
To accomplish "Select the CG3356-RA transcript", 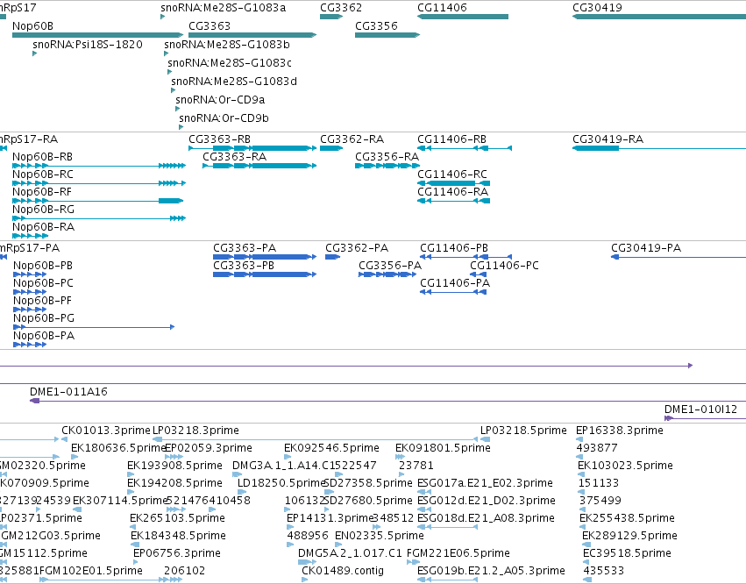I will [387, 166].
